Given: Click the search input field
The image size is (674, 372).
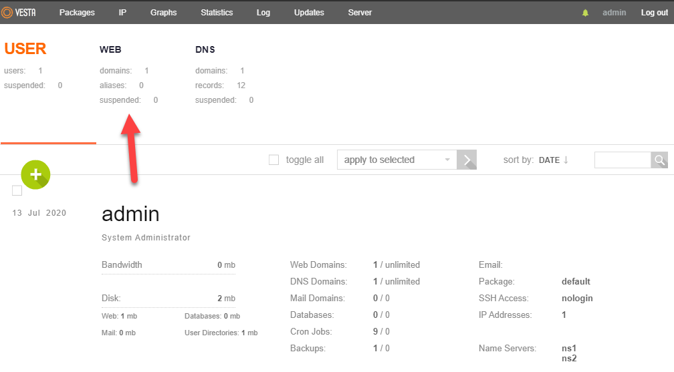Looking at the screenshot, I should (622, 160).
